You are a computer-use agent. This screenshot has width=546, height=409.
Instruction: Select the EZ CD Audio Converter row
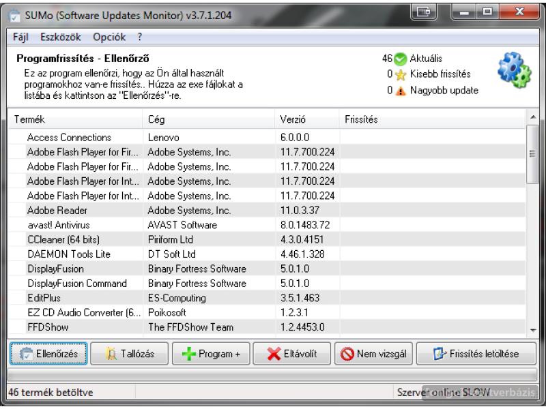[267, 313]
